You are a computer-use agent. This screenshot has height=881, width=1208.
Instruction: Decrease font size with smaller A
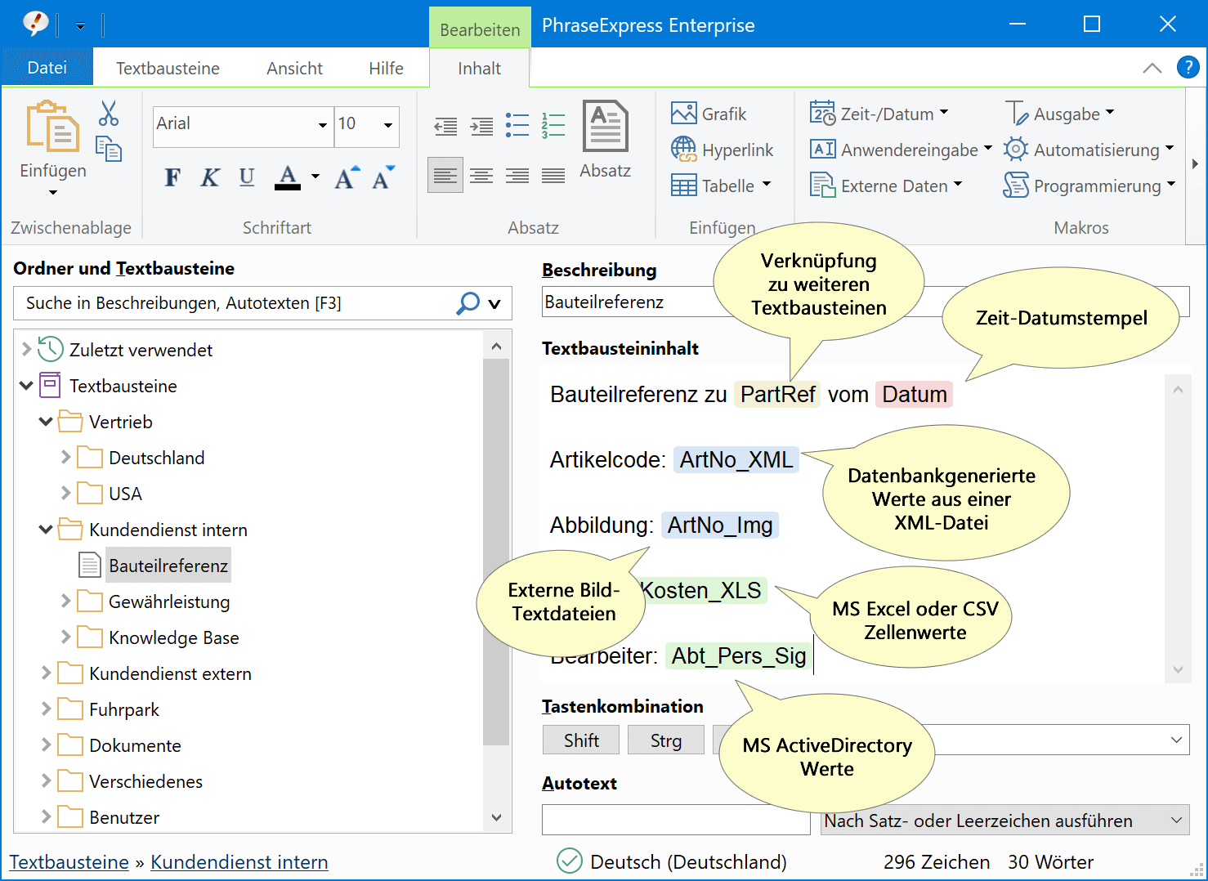(x=383, y=177)
